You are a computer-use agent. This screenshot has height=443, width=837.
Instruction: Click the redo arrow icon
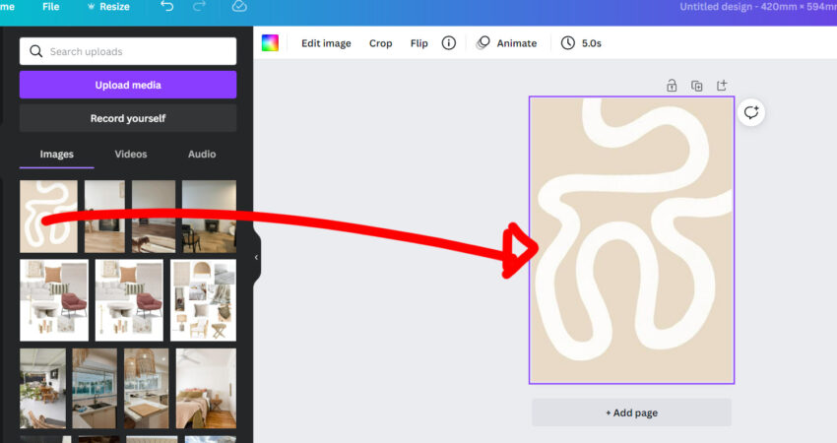coord(200,7)
